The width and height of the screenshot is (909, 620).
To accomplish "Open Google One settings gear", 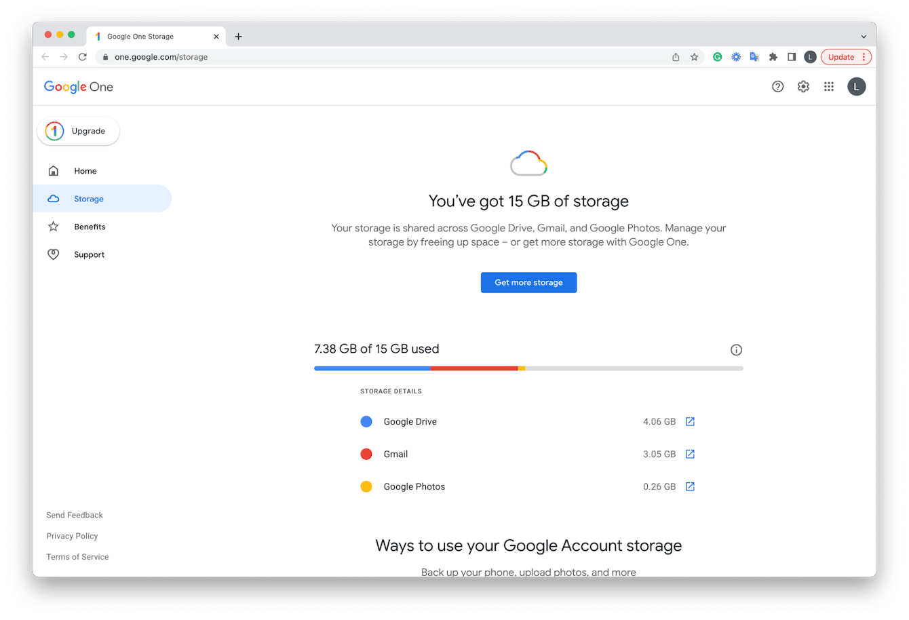I will (x=803, y=87).
